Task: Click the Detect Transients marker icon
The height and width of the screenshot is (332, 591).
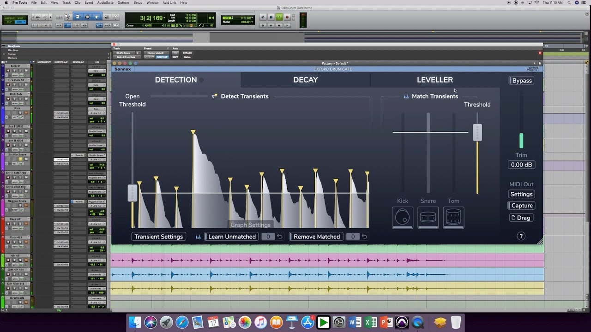Action: coord(214,96)
